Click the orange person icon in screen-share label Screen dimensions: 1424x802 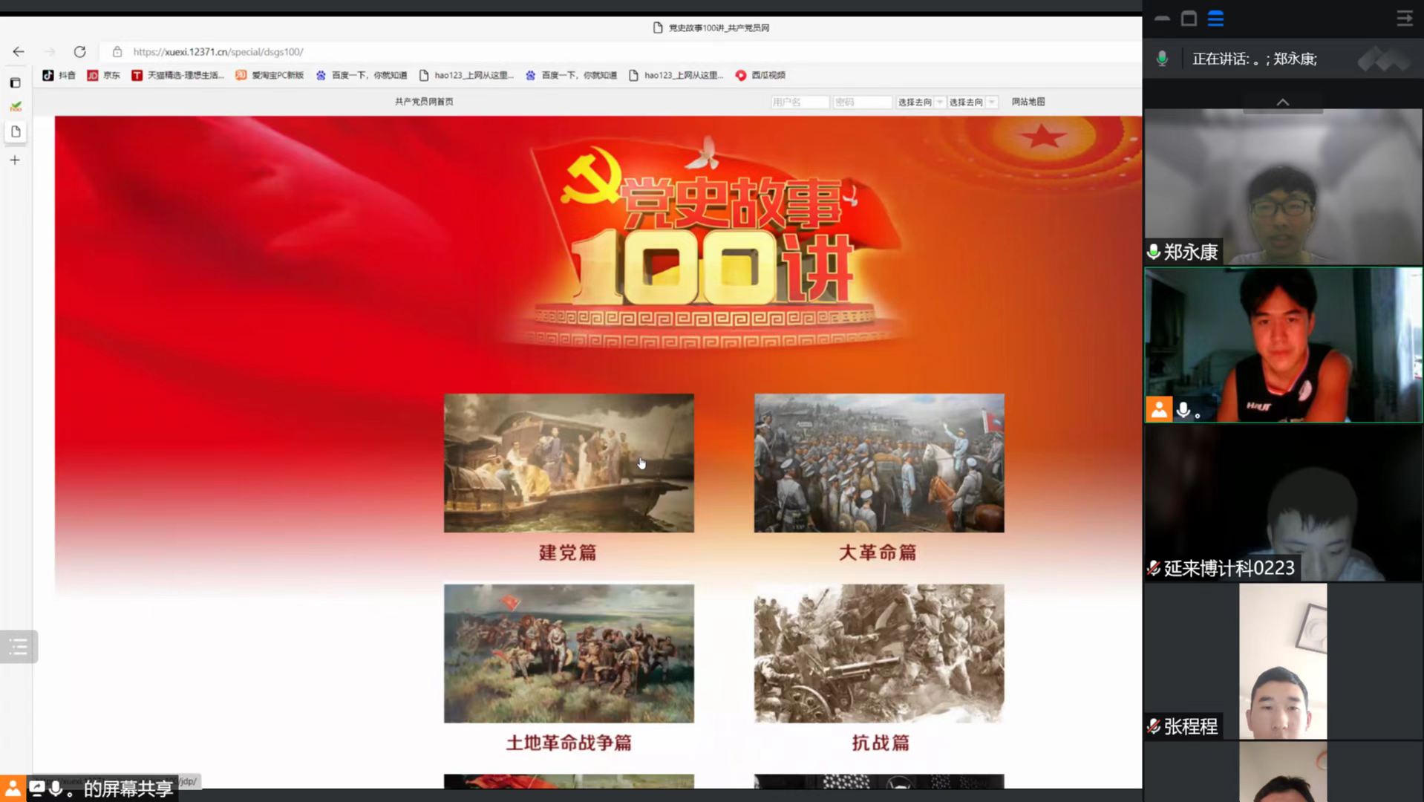pyautogui.click(x=13, y=789)
